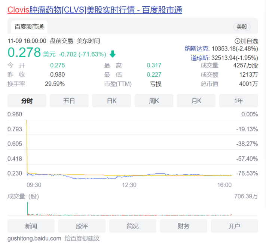The image size is (266, 247).
Task: Open the 给百度提建议 feedback link
Action: (x=82, y=238)
